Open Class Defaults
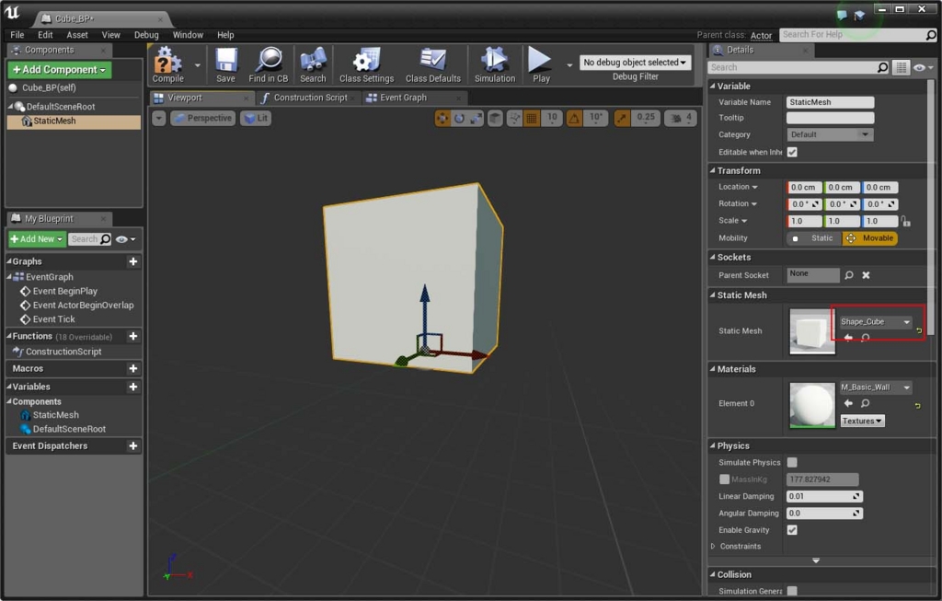942x601 pixels. coord(433,64)
